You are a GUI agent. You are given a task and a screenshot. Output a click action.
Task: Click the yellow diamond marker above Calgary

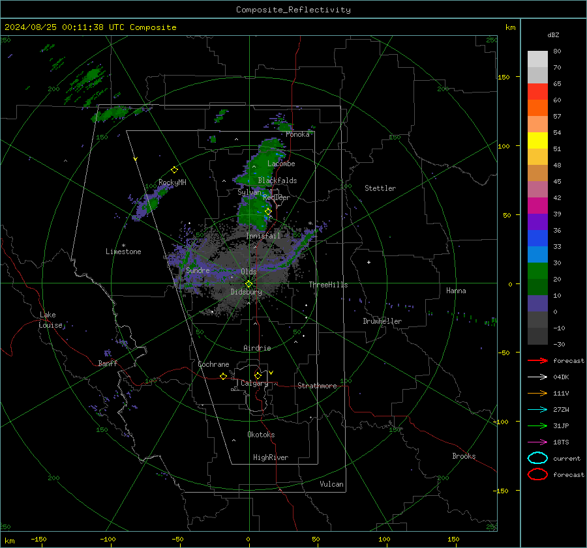tap(258, 375)
